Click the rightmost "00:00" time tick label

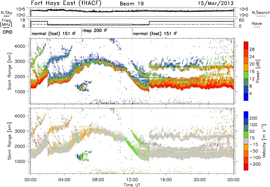tap(234, 180)
